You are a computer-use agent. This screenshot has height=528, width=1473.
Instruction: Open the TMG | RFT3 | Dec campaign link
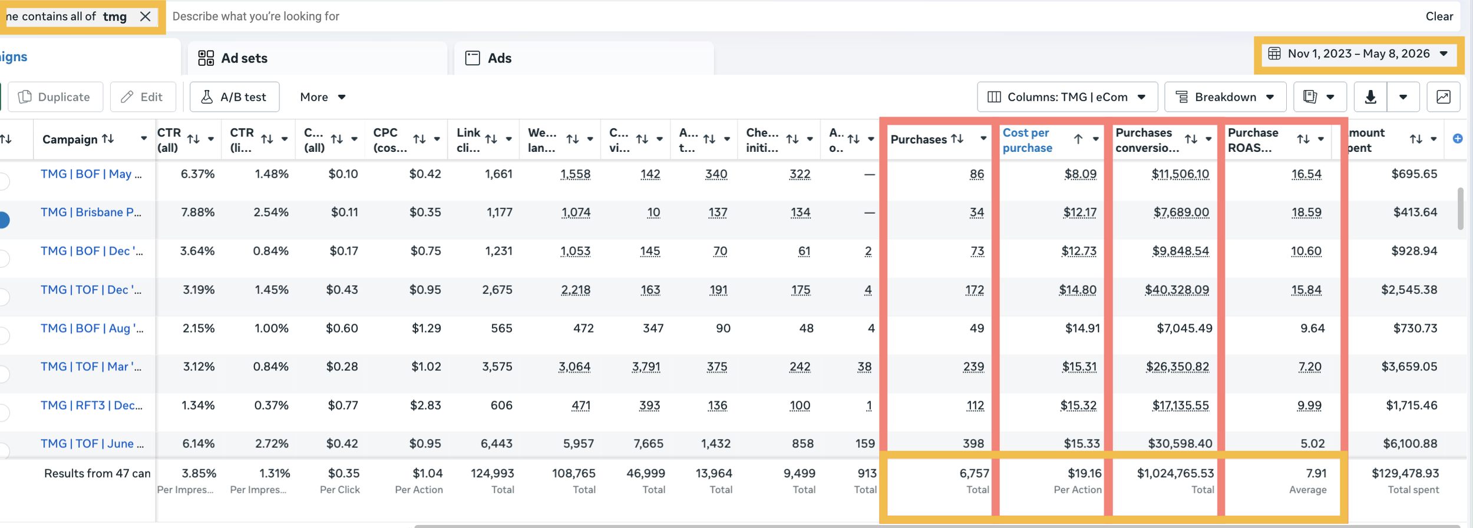pos(91,406)
